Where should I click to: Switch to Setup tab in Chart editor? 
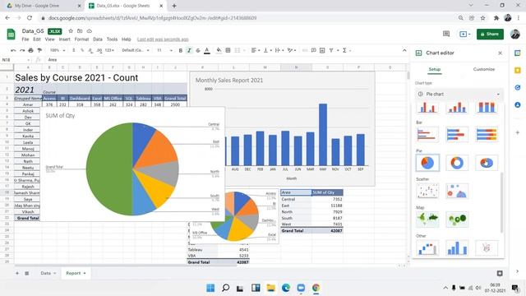pos(435,69)
